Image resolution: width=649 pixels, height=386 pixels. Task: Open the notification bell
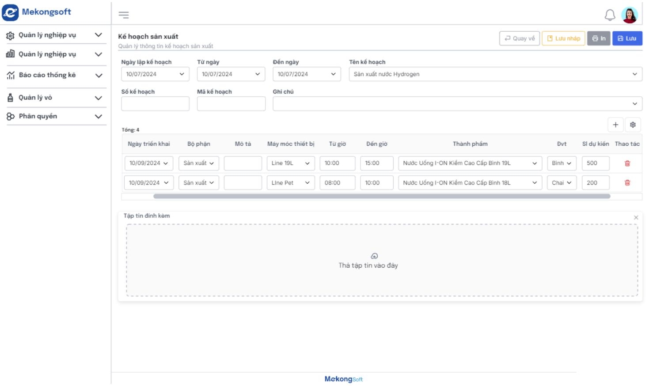point(610,15)
